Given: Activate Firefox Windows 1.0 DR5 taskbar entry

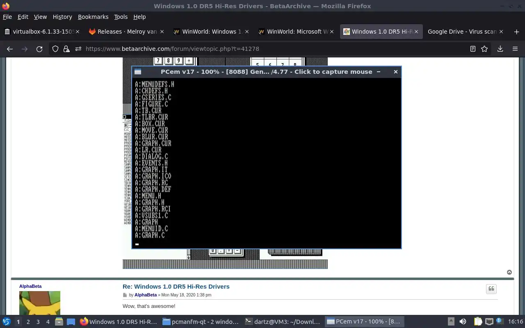Looking at the screenshot, I should click(119, 322).
